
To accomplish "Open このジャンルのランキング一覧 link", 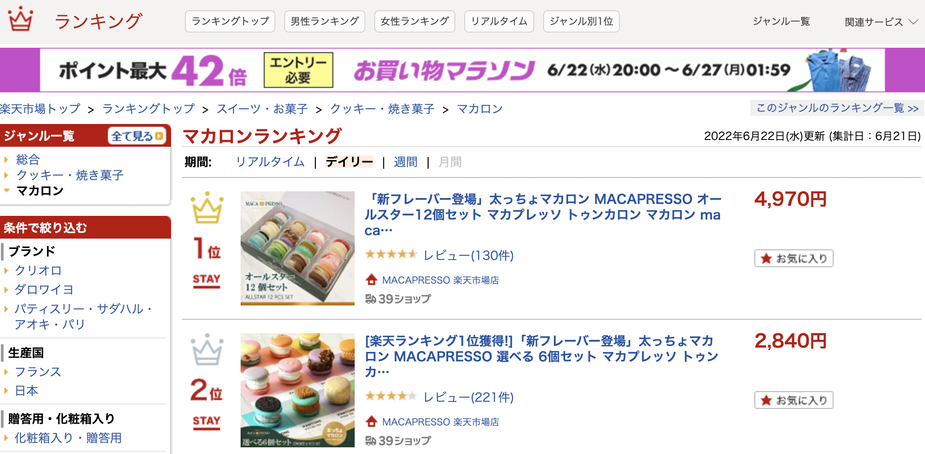I will (837, 108).
